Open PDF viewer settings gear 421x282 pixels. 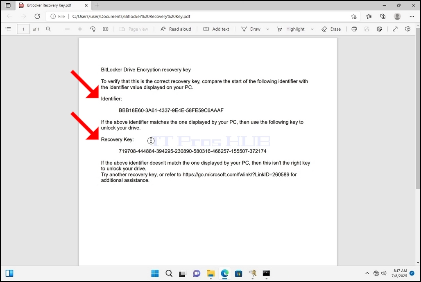pyautogui.click(x=407, y=29)
